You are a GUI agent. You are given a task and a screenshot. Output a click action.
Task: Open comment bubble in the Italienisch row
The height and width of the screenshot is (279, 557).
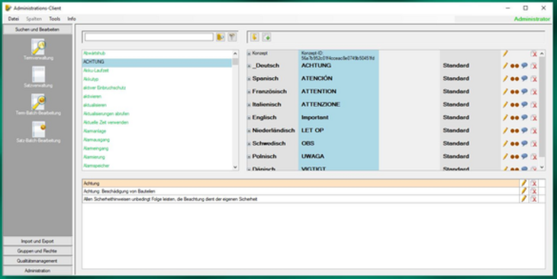click(x=524, y=104)
